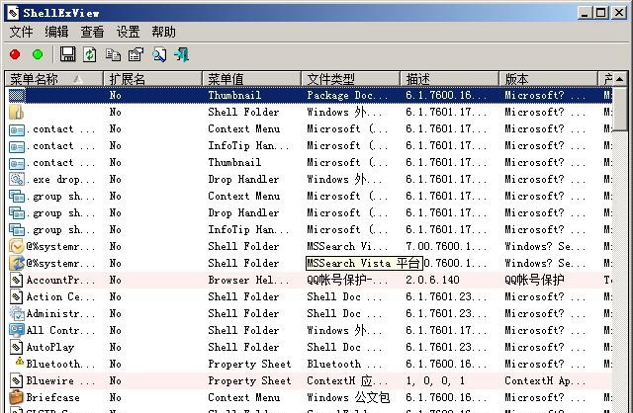Click the 1, 0, 0, 1 cell
The image size is (633, 413).
(435, 380)
